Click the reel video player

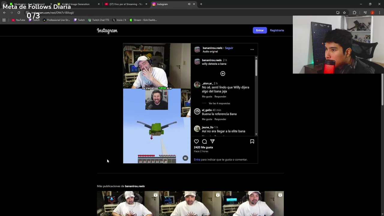157,103
